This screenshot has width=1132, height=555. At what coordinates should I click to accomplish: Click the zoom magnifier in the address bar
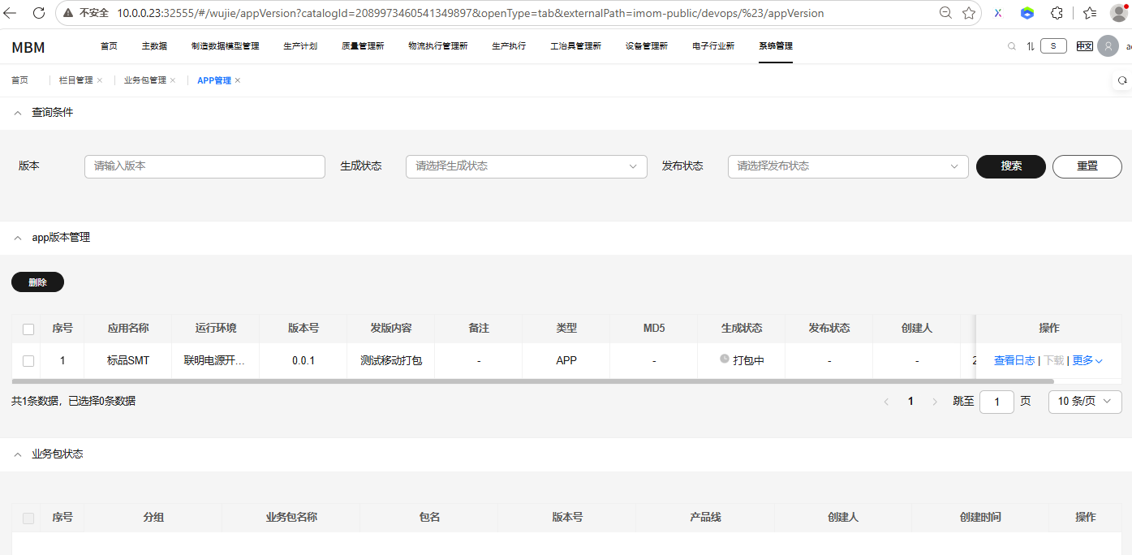coord(945,13)
